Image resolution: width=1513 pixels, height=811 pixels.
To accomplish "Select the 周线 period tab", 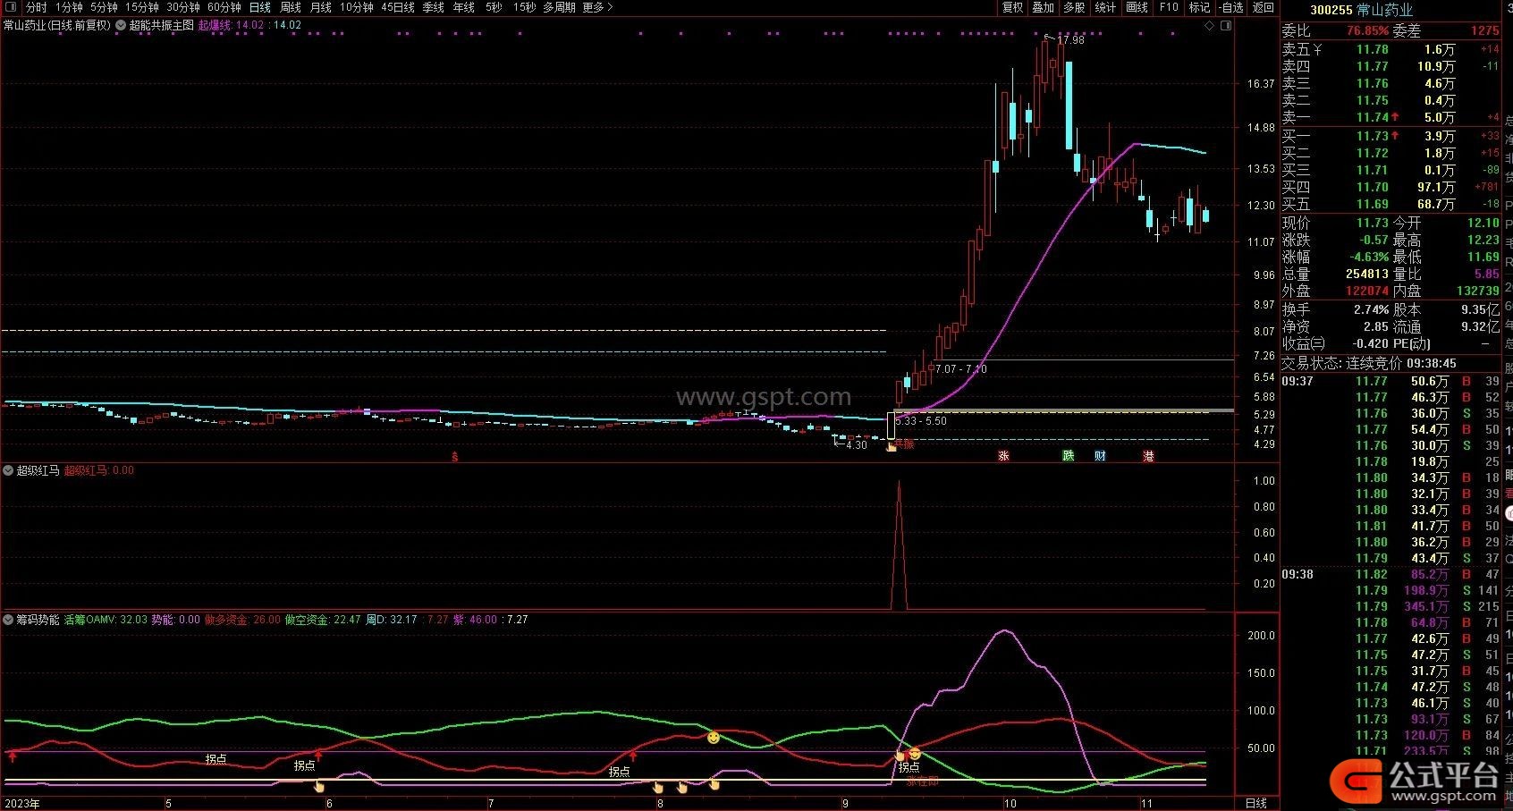I will pos(291,7).
